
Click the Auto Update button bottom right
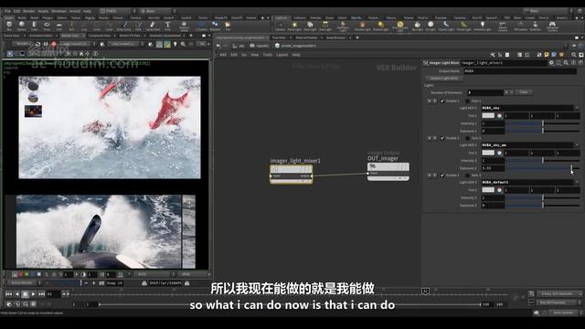[x=563, y=313]
